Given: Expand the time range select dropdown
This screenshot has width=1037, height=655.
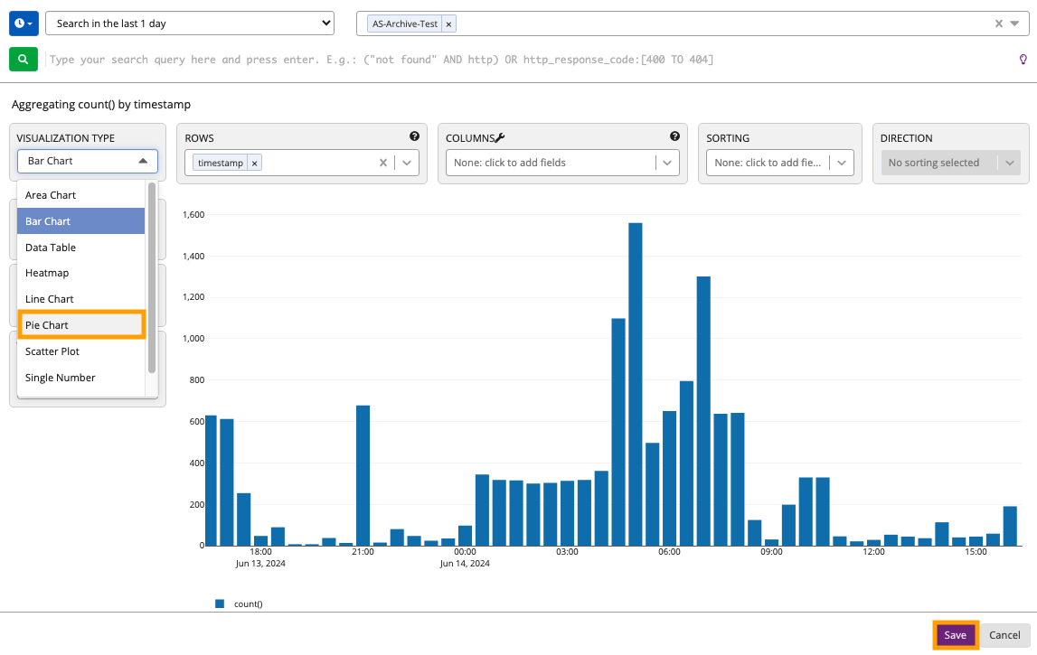Looking at the screenshot, I should coord(190,23).
